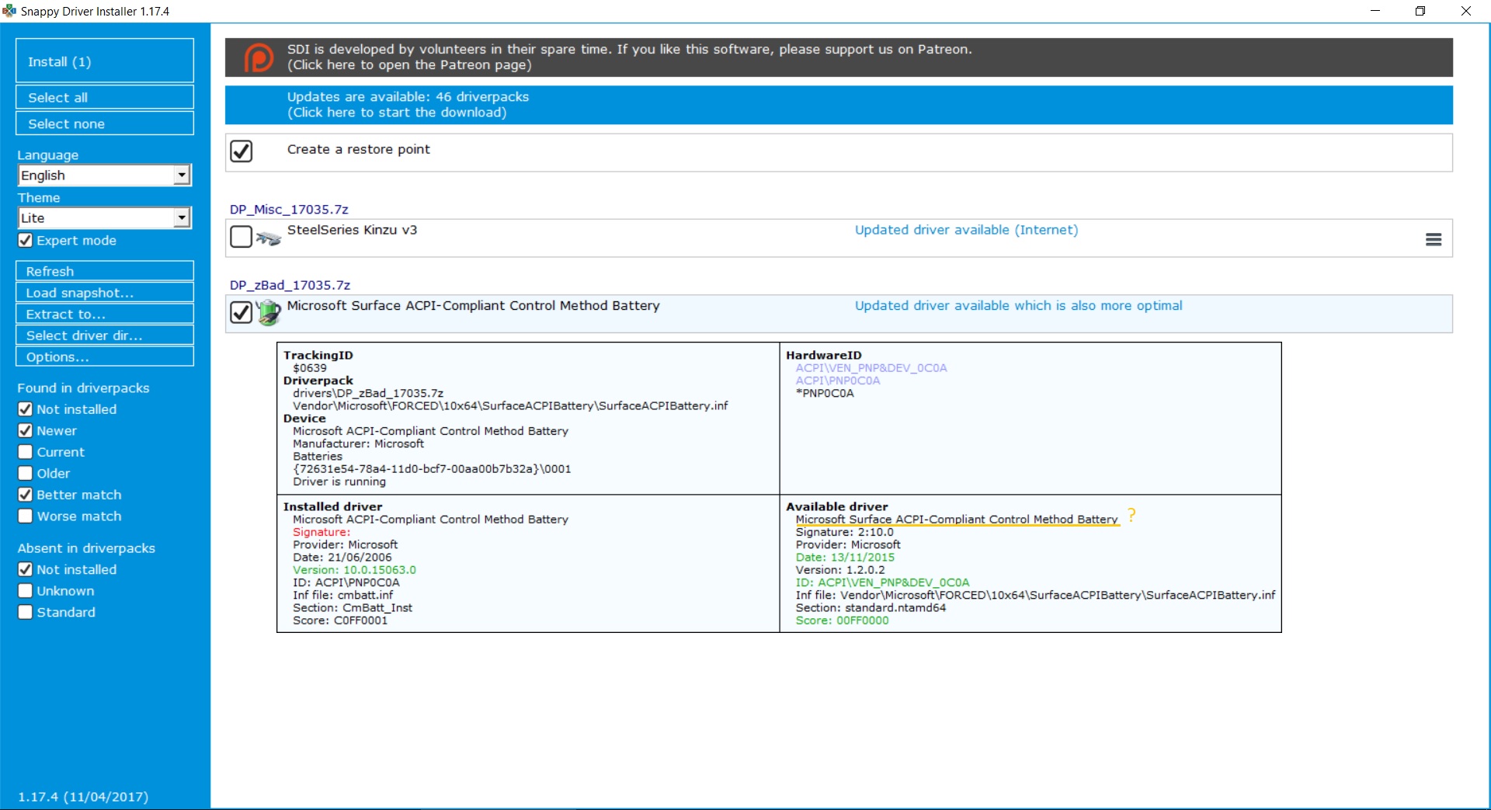Open the Patreon support banner
Screen dimensions: 1491x810
pos(839,57)
